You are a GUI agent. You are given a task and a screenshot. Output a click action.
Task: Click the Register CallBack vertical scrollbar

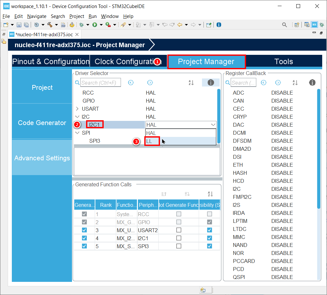coord(318,148)
